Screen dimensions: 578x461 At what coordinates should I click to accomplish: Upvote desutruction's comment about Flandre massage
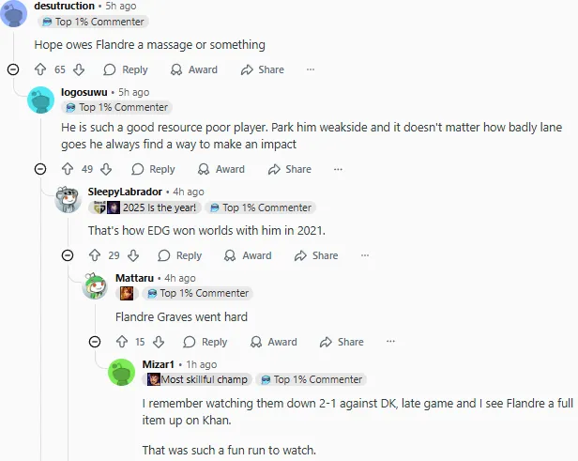pos(40,69)
